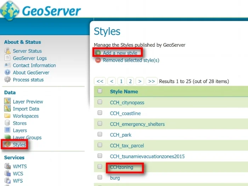The width and height of the screenshot is (248, 186).
Task: Click the Import Data map icon
Action: tap(7, 108)
